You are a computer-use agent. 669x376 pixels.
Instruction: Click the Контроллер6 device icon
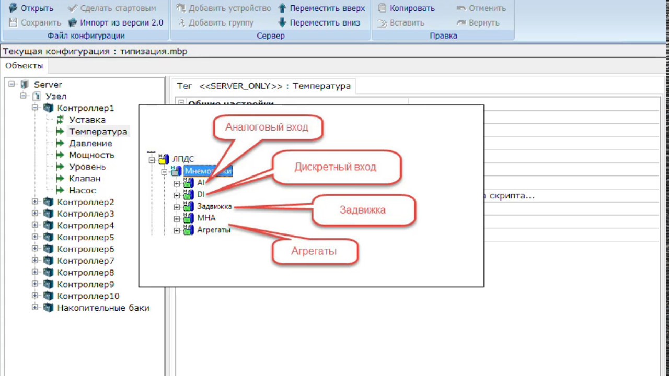tap(49, 249)
